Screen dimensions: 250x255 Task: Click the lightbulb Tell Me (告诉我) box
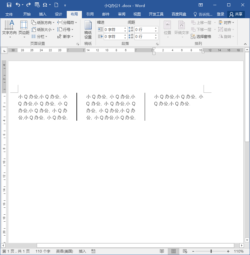(x=203, y=14)
